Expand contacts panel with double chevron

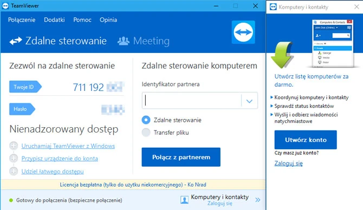click(x=258, y=200)
